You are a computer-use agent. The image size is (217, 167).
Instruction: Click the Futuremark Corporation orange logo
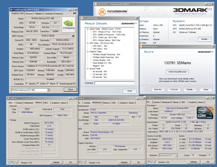(102, 12)
